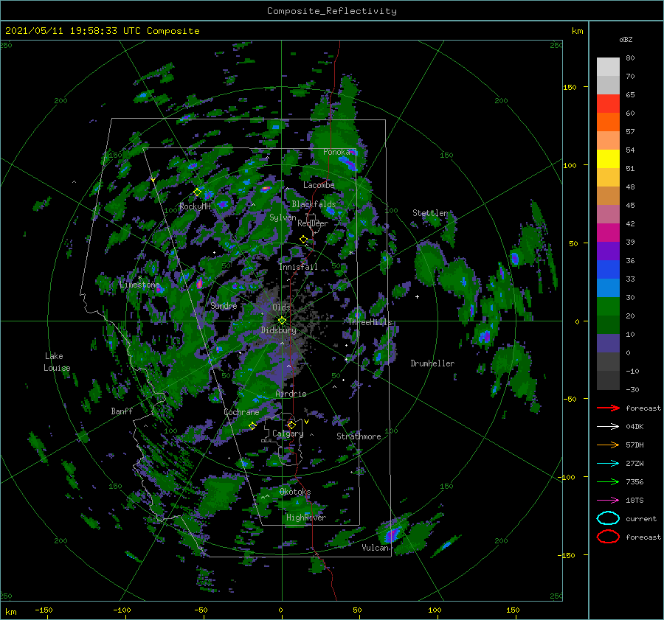Viewport: 664px width, 620px height.
Task: Click the RockyMH map label
Action: (195, 206)
